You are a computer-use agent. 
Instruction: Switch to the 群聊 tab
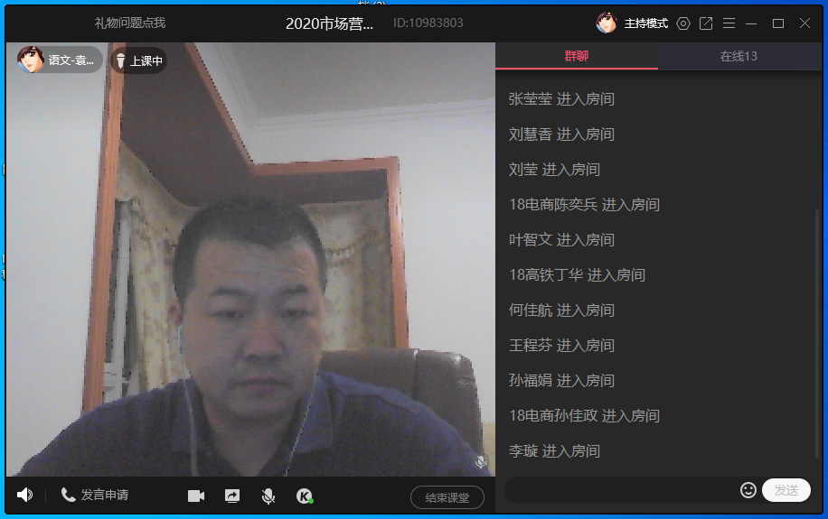(577, 56)
